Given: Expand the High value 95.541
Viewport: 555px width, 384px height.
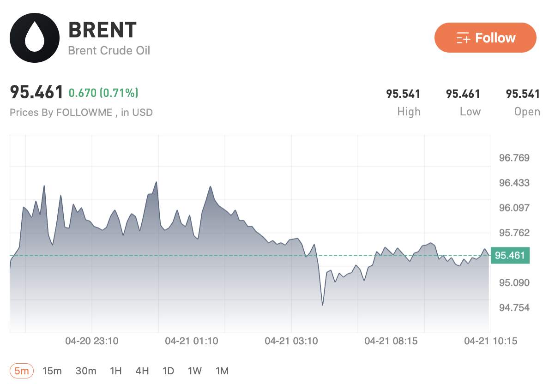Looking at the screenshot, I should 404,94.
